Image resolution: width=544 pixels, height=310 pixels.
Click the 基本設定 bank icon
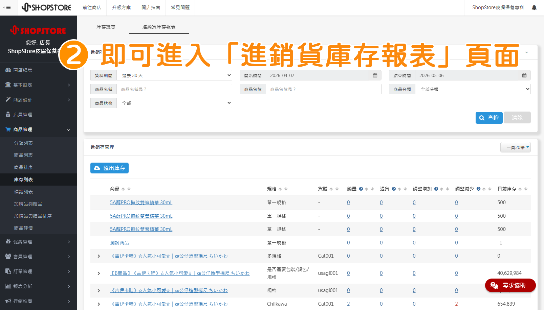[8, 85]
